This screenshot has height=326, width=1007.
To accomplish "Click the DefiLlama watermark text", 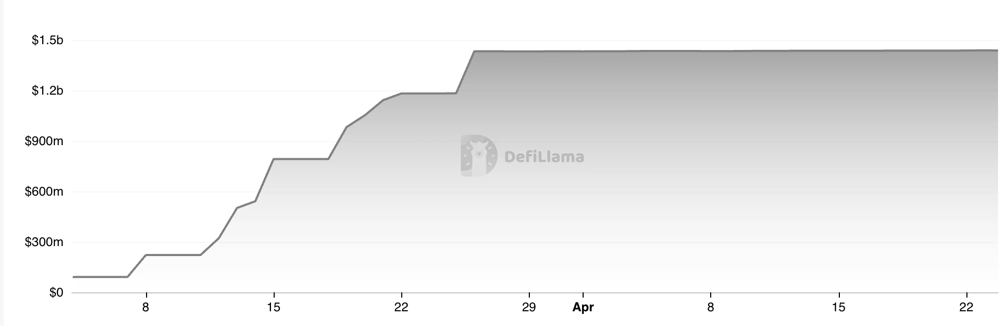I will tap(544, 157).
